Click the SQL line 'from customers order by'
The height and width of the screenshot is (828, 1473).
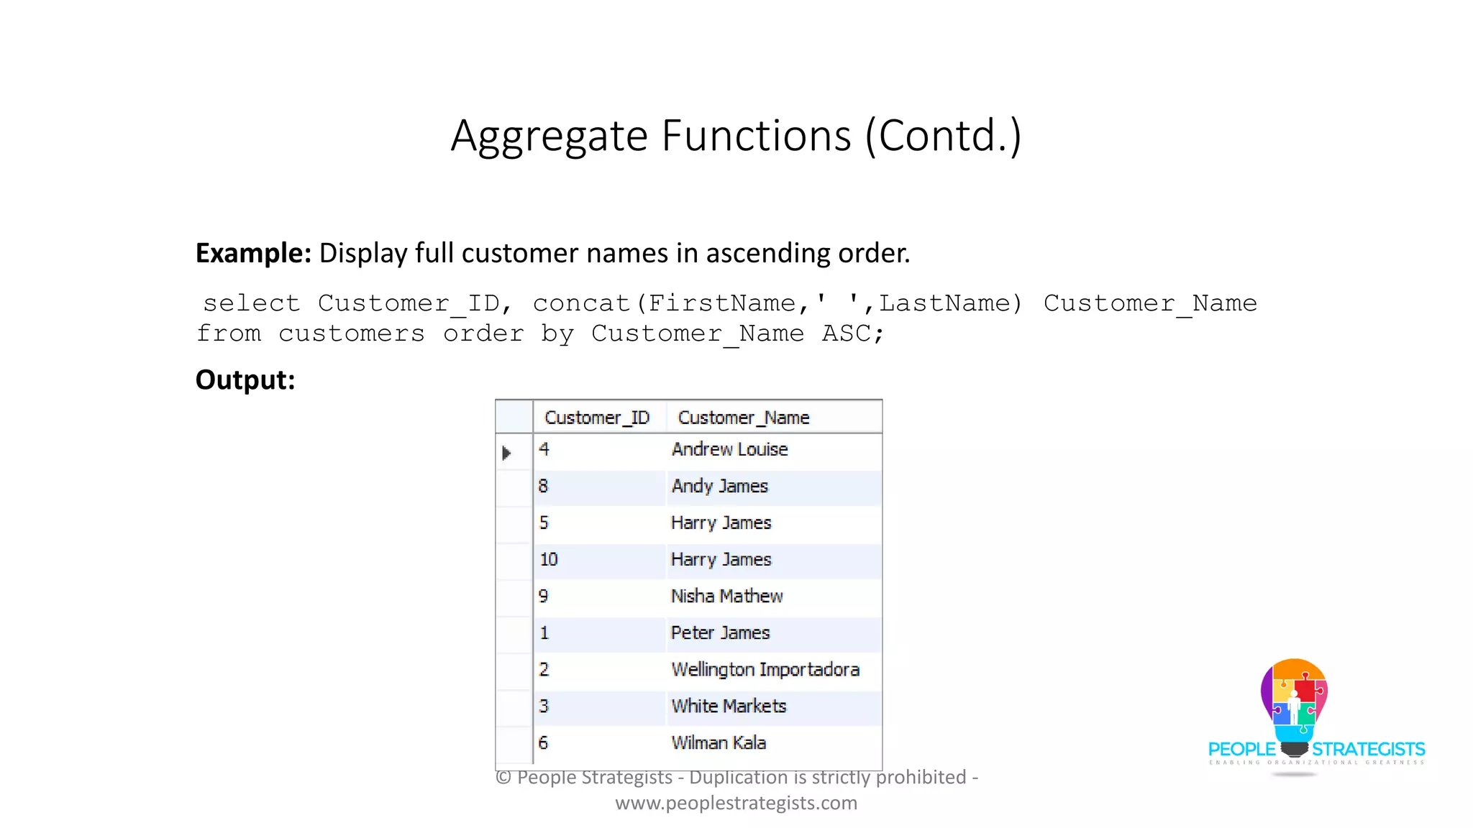(x=540, y=333)
